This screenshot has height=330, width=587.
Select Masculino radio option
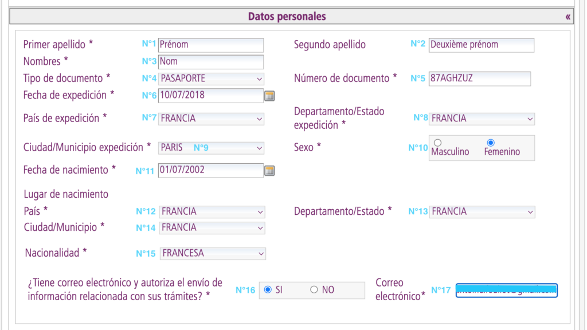(437, 143)
